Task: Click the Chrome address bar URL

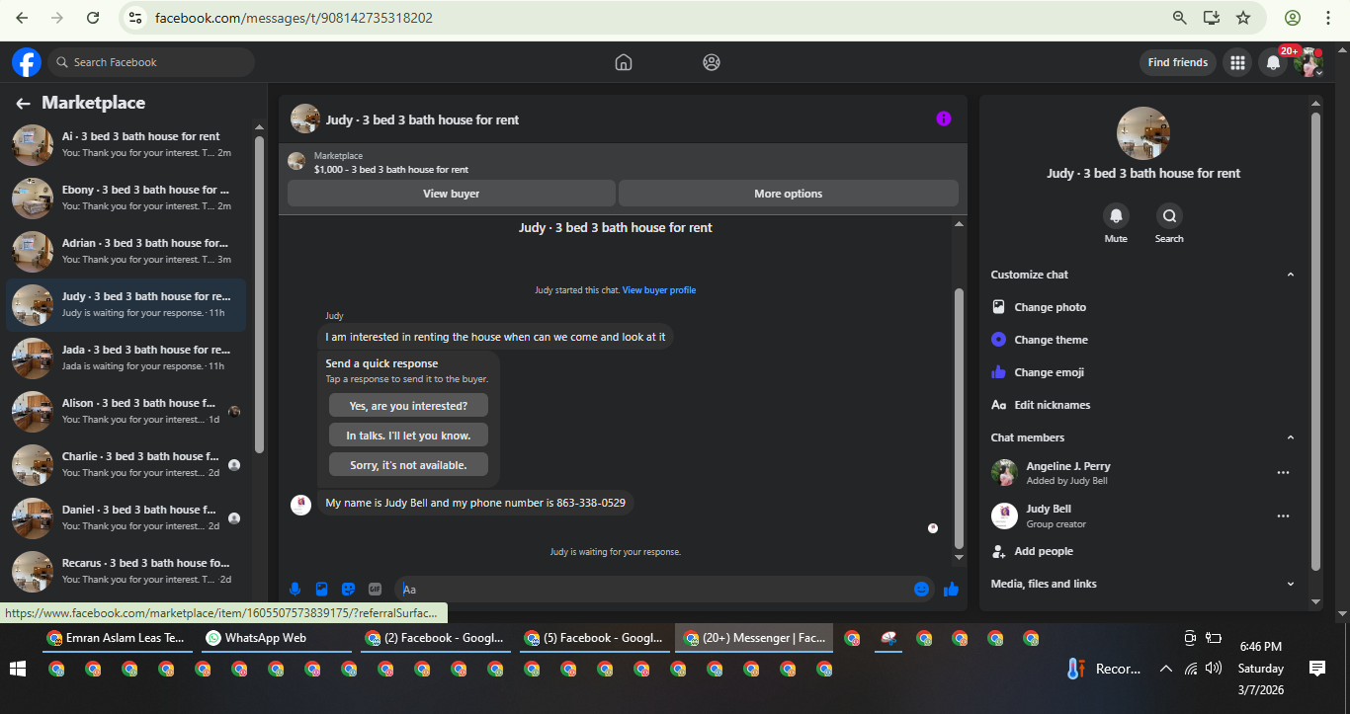Action: (x=295, y=18)
